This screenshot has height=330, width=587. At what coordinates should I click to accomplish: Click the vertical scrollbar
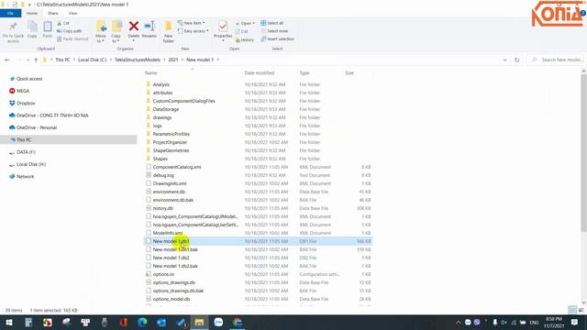pyautogui.click(x=583, y=153)
